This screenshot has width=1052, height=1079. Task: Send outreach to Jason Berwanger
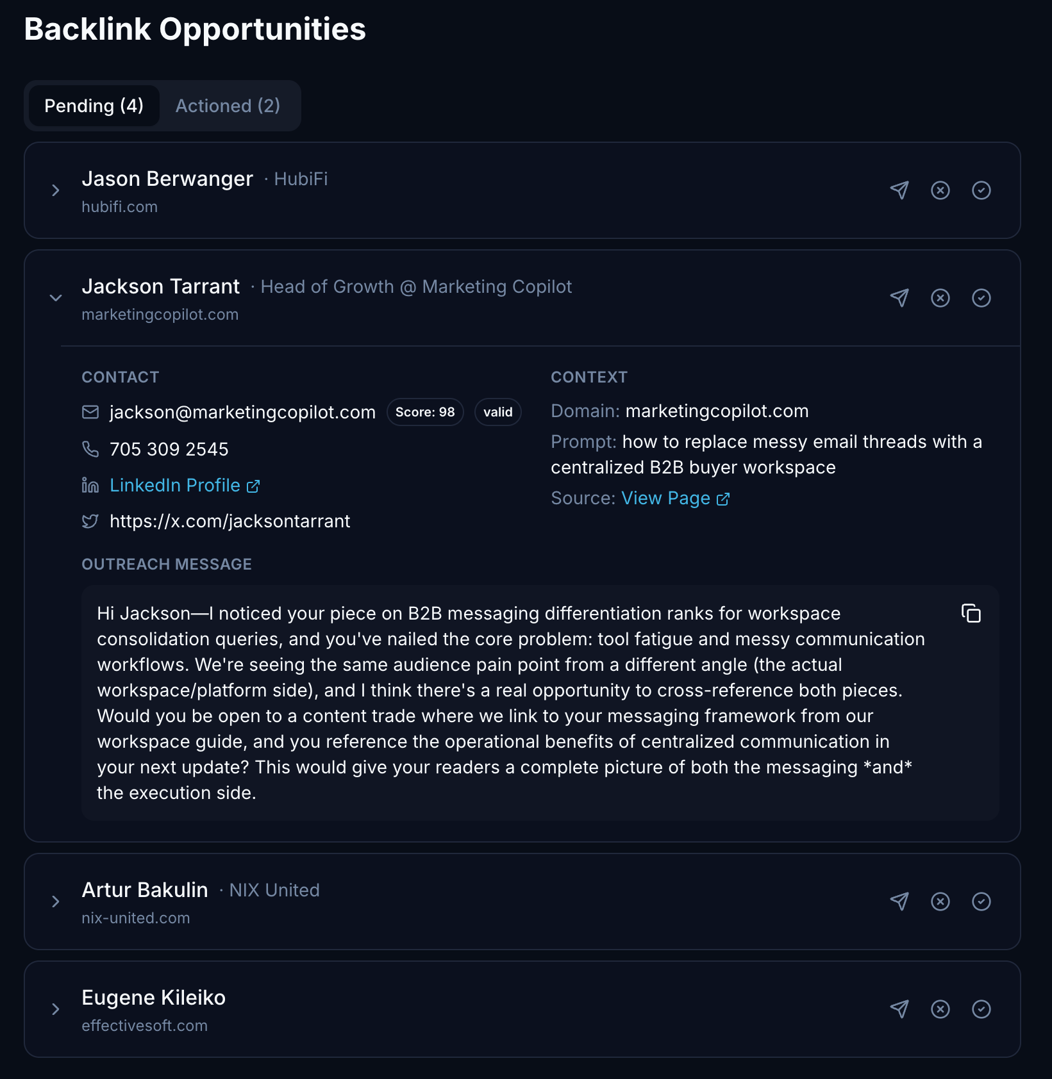point(899,190)
